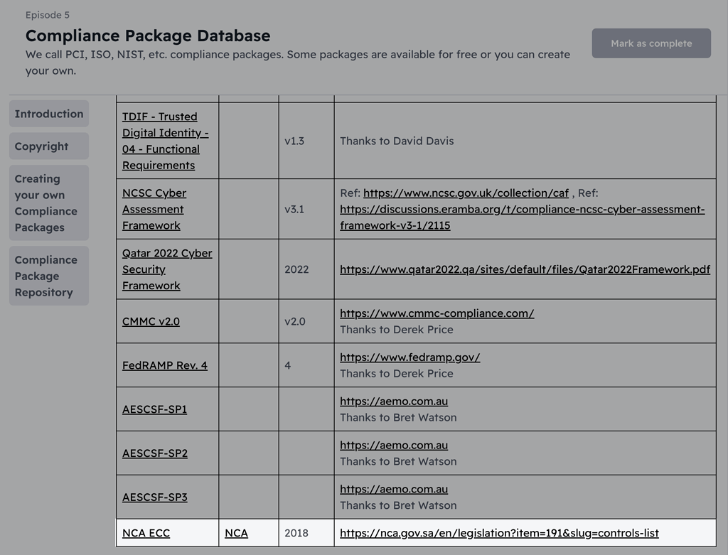Open the Introduction section in the sidebar
Image resolution: width=728 pixels, height=555 pixels.
tap(48, 114)
